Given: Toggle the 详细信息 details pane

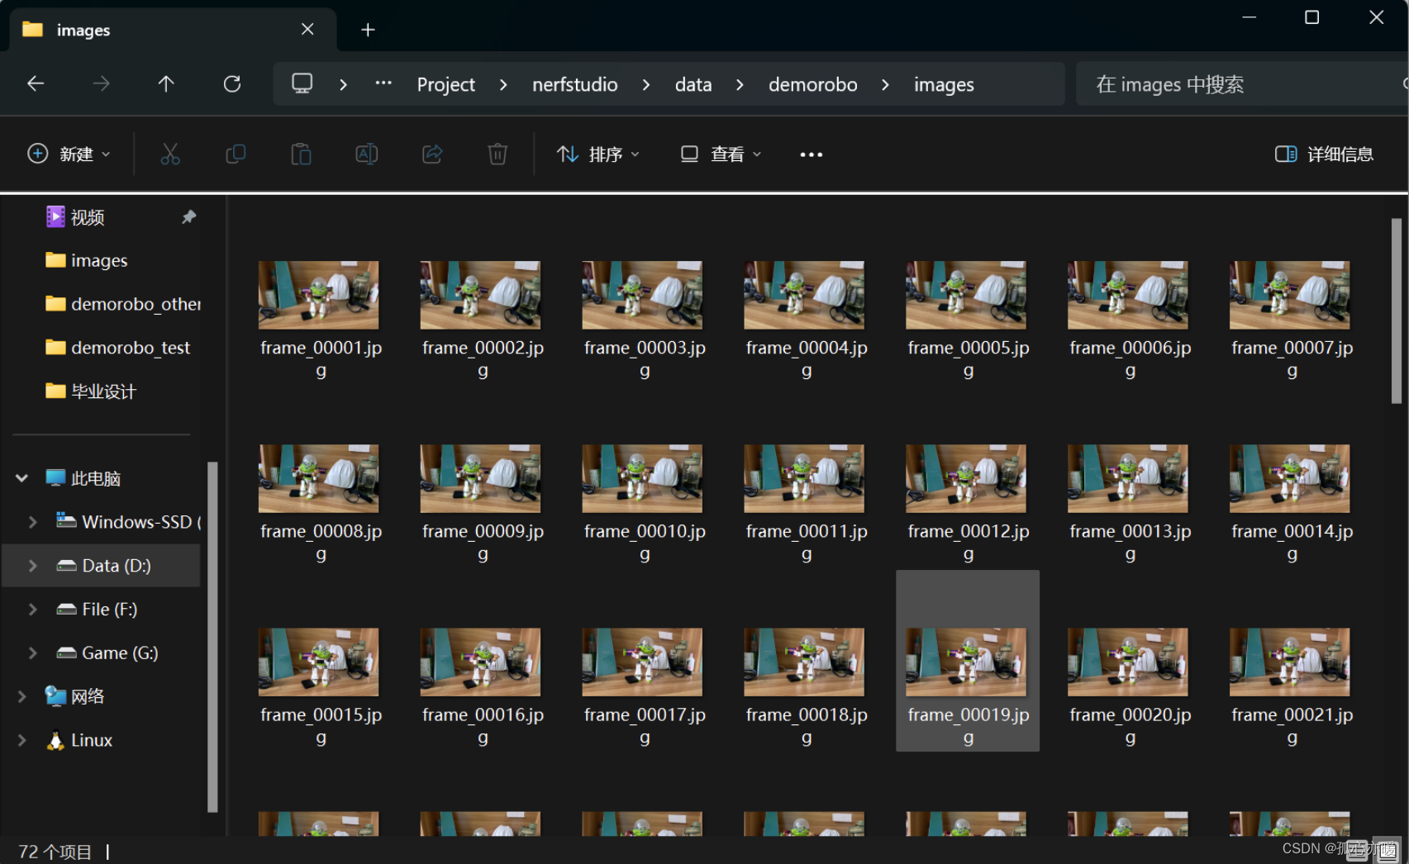Looking at the screenshot, I should pos(1324,154).
